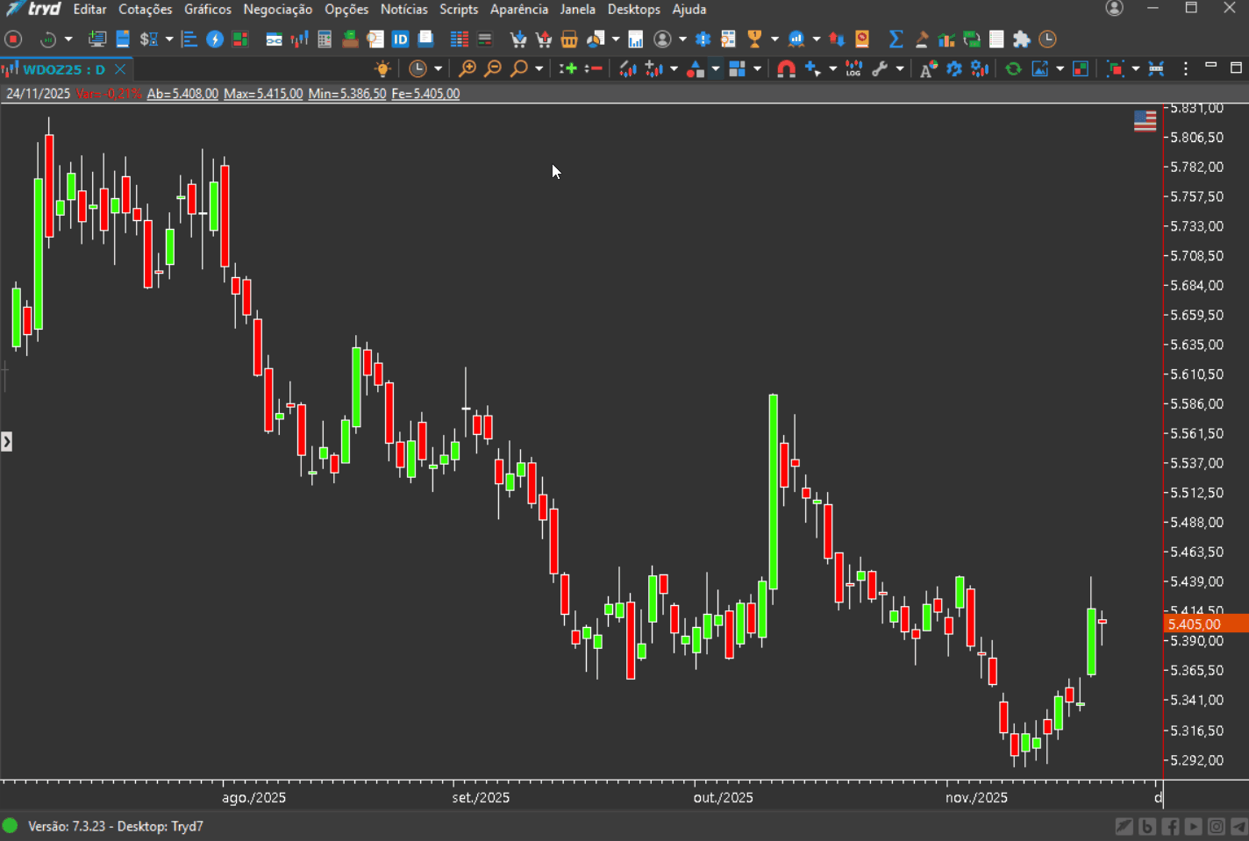Toggle the red magnet snap icon
1249x841 pixels.
click(787, 68)
